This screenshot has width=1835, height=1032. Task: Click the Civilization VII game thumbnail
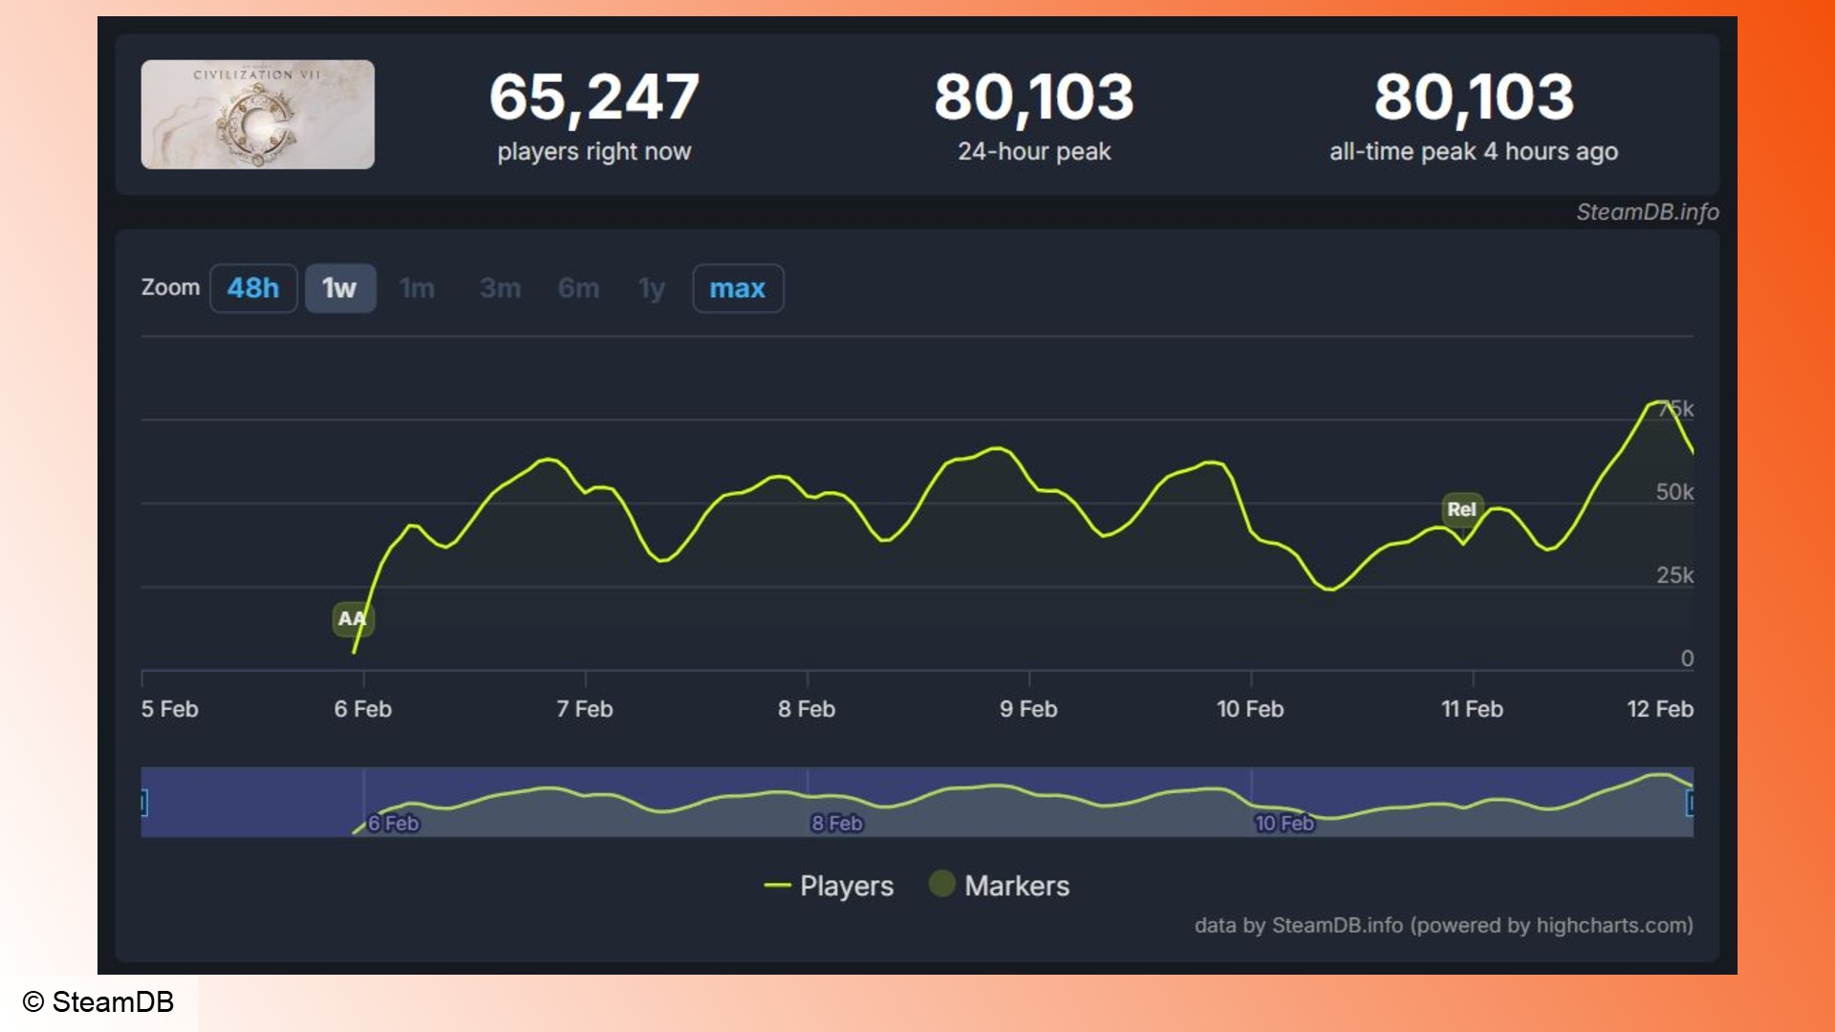click(257, 115)
